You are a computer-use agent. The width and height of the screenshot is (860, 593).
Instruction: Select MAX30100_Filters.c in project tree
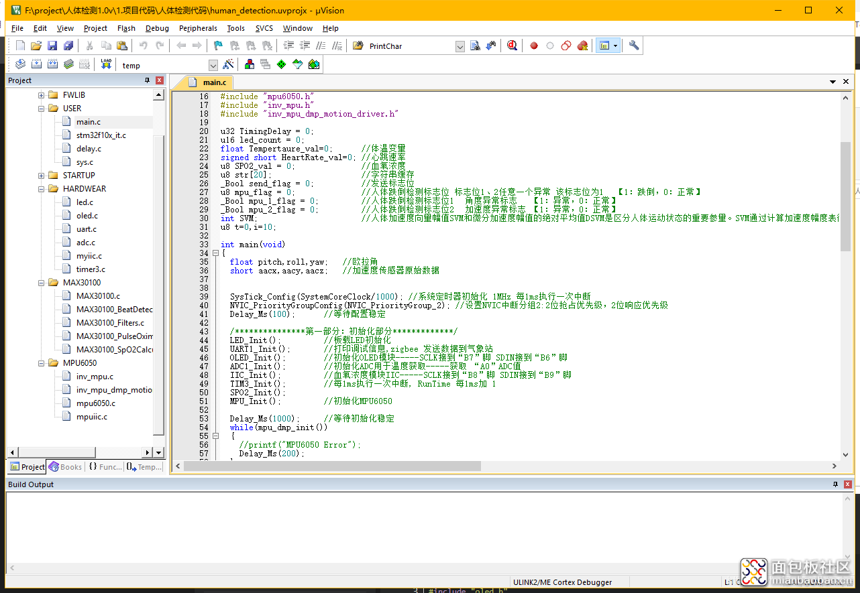[110, 323]
